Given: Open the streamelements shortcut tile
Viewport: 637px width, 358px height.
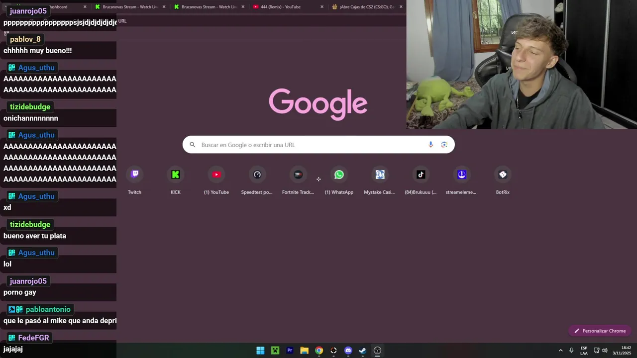Looking at the screenshot, I should (x=461, y=181).
